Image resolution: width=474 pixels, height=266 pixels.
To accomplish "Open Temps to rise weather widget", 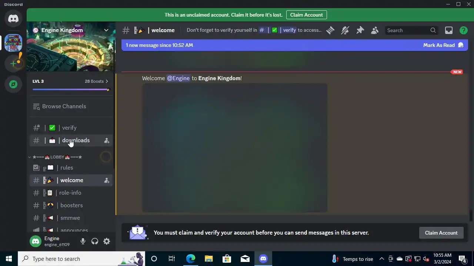I will [x=353, y=259].
